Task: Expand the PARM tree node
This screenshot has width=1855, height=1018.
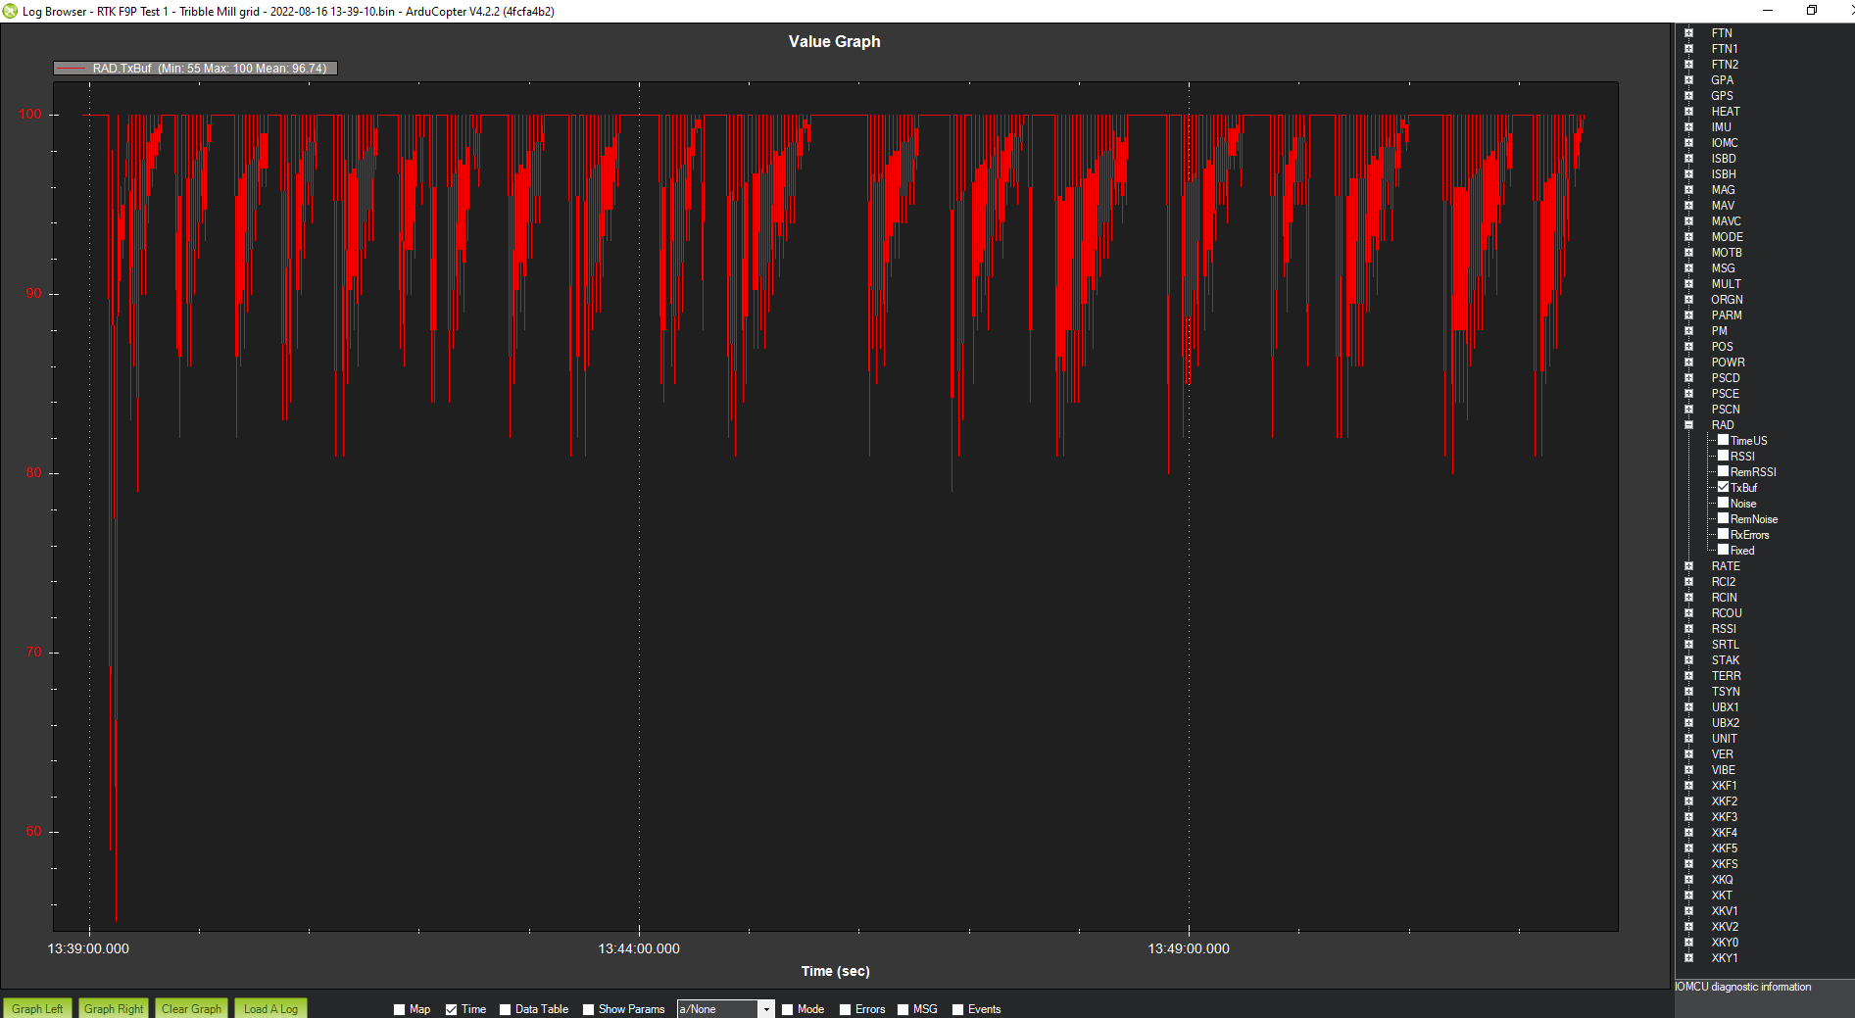Action: [1688, 315]
